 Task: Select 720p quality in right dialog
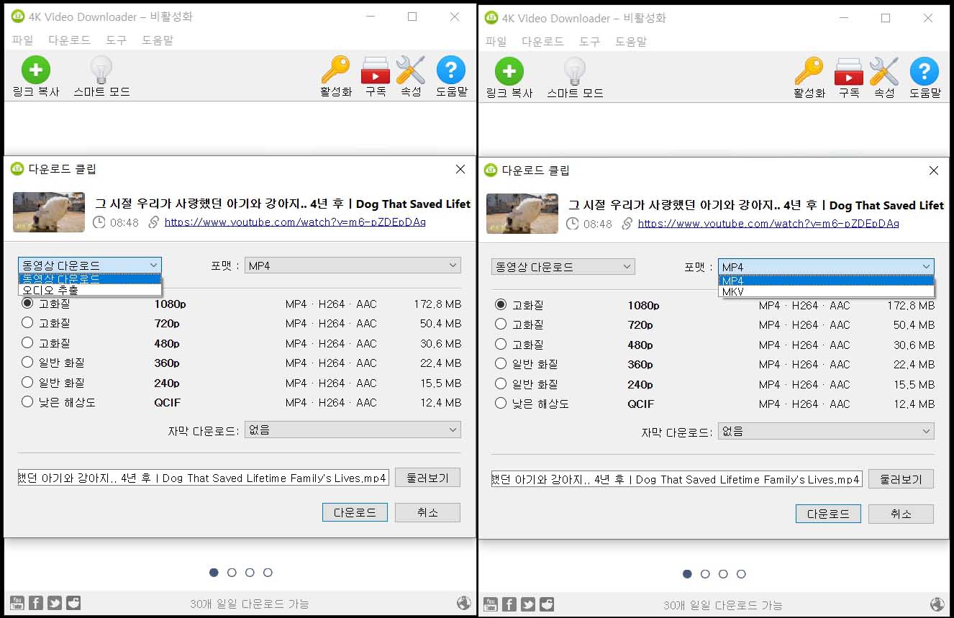501,324
